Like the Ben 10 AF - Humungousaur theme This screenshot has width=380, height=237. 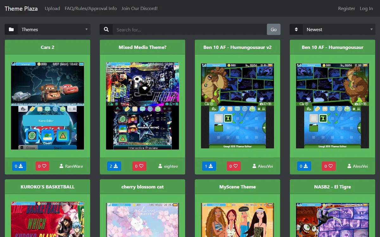coord(329,166)
